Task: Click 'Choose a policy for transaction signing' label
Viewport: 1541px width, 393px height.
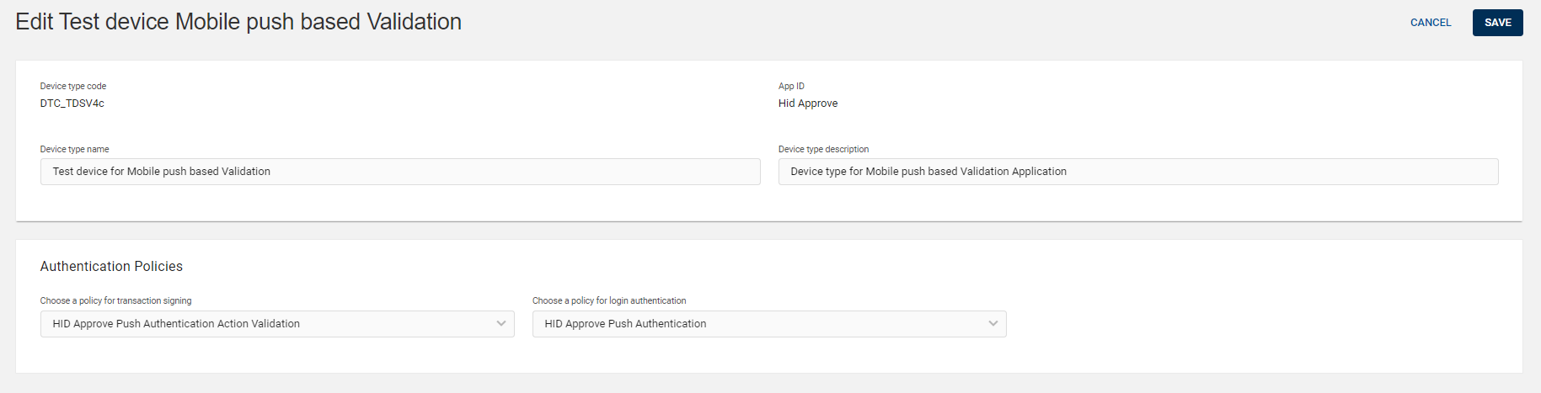Action: point(116,300)
